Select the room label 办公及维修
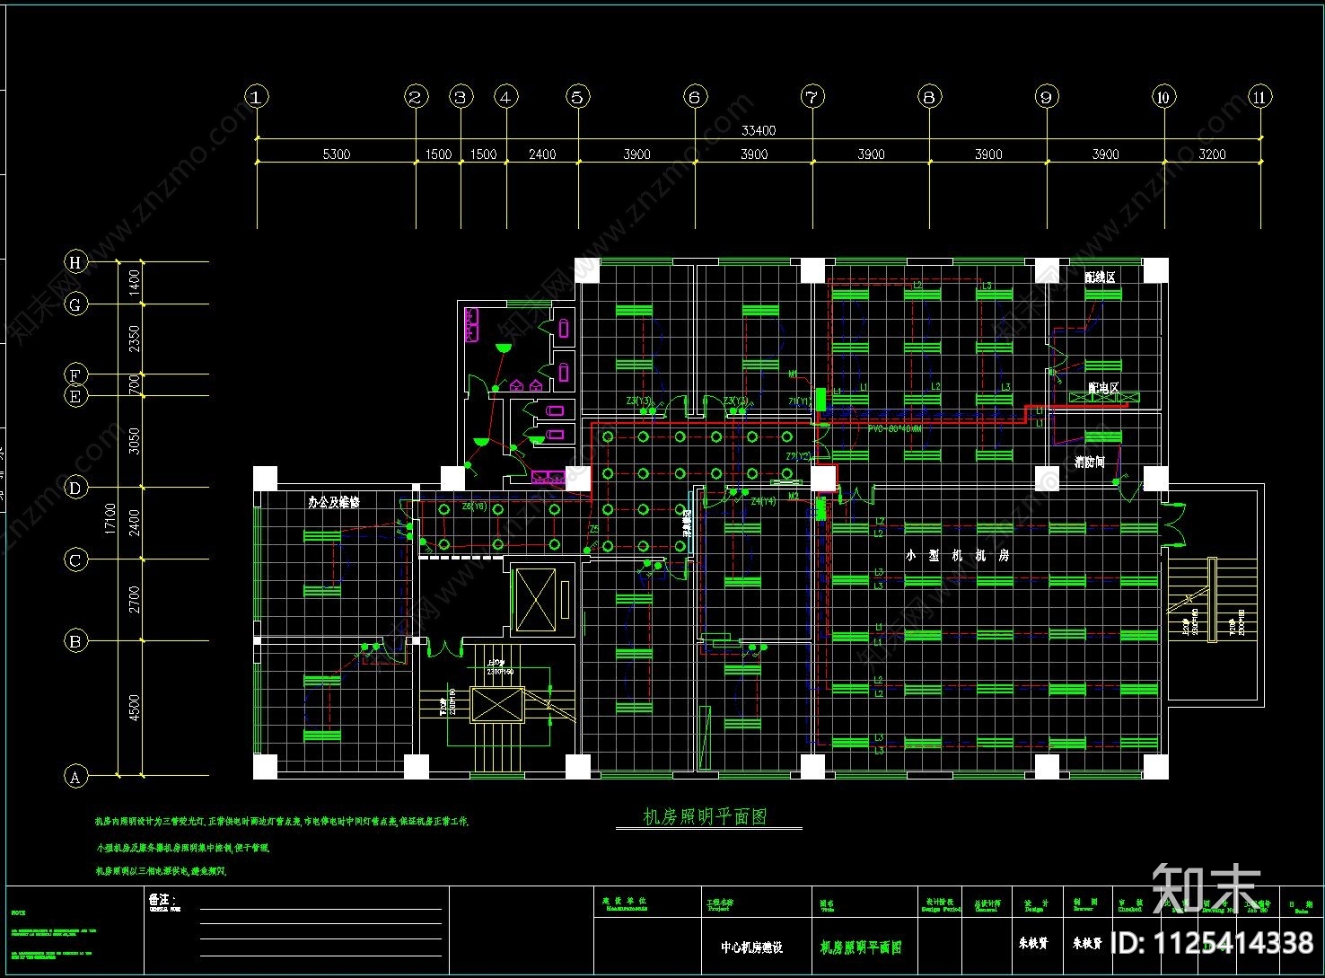This screenshot has height=978, width=1325. (334, 503)
